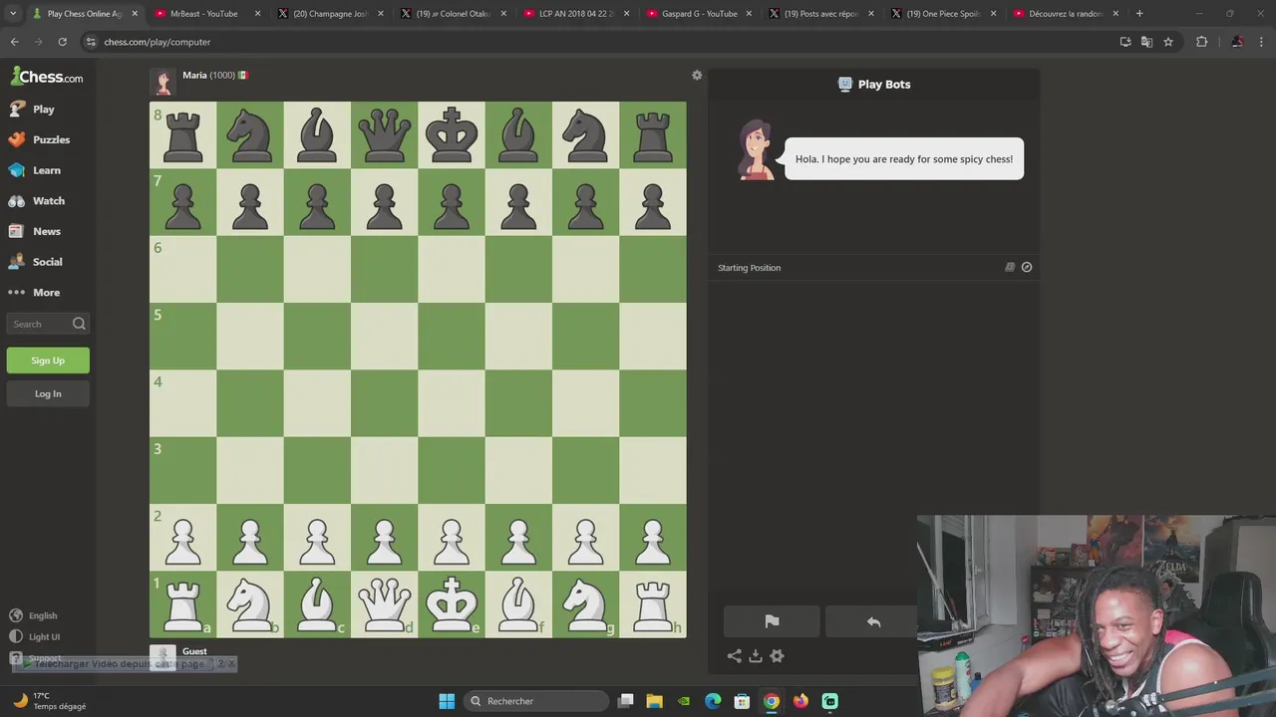
Task: Open Microsoft Store from the taskbar
Action: click(x=742, y=701)
